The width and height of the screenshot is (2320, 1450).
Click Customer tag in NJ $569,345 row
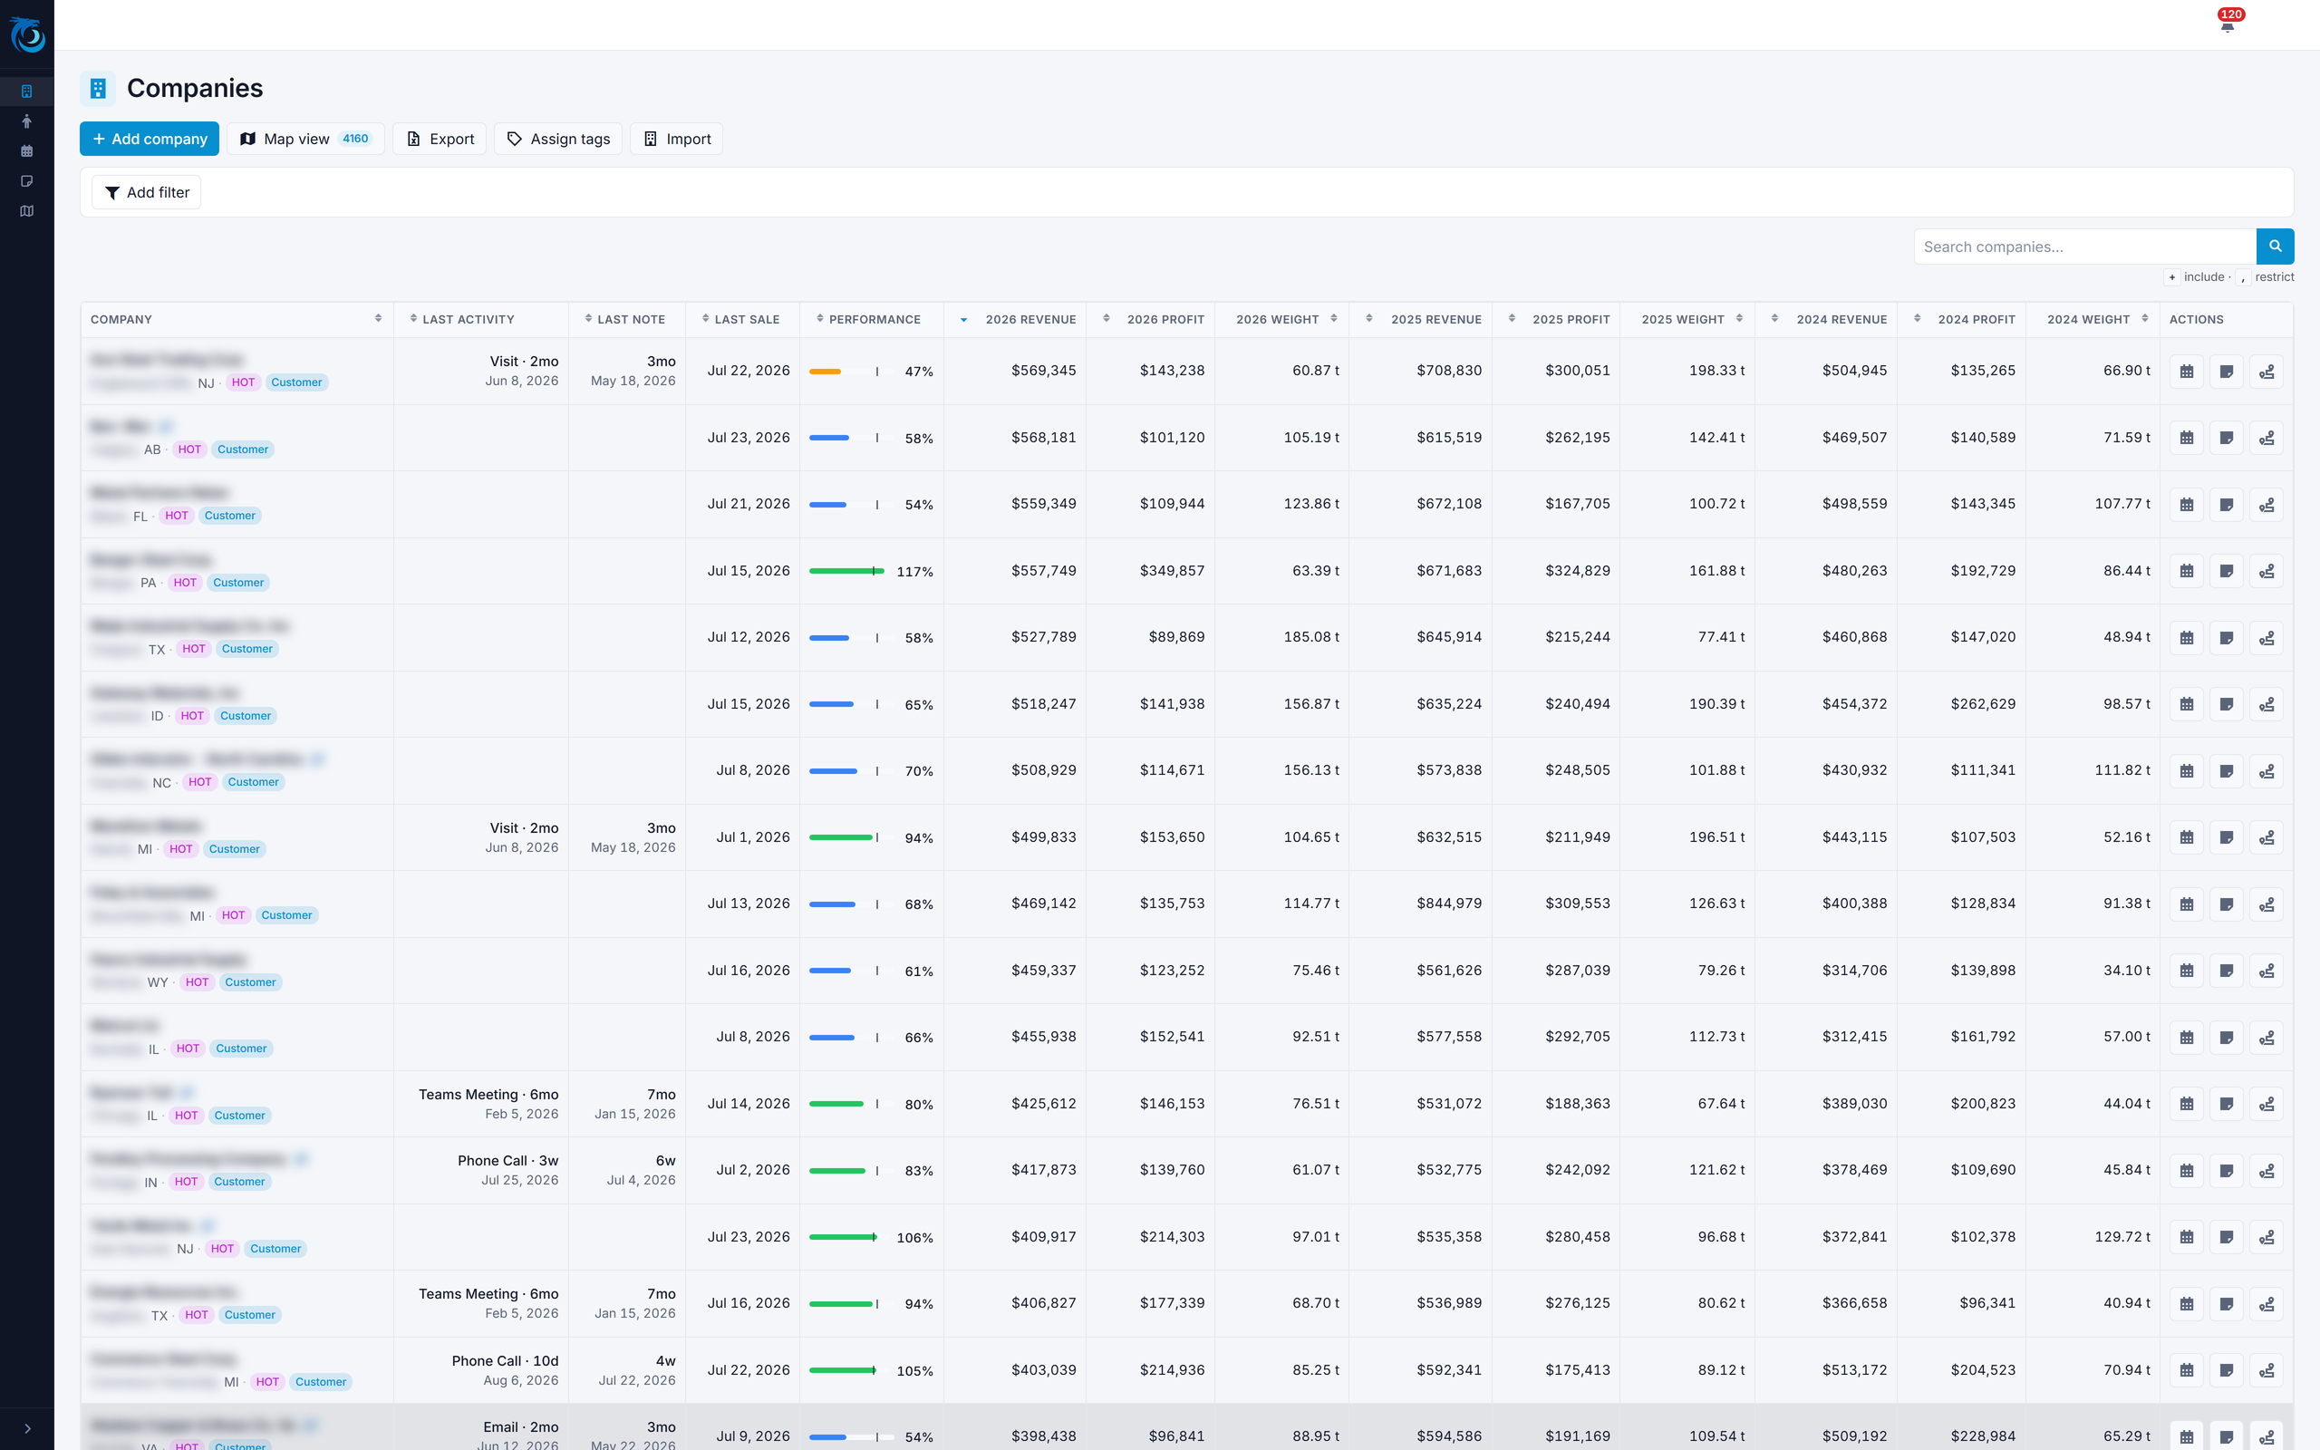(x=296, y=382)
